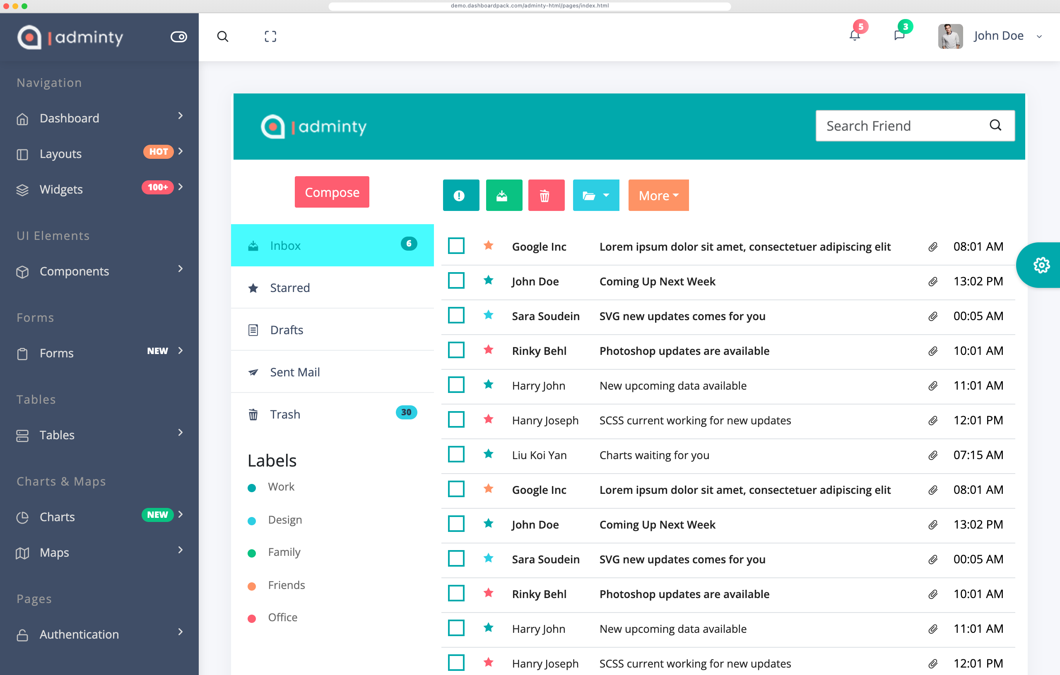Tick checkbox for second Google Inc email
This screenshot has width=1060, height=675.
(456, 489)
